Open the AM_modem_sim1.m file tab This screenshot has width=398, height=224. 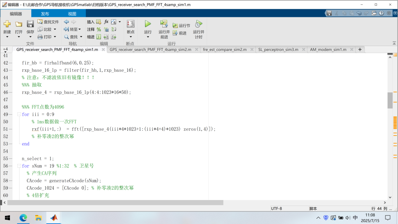328,49
